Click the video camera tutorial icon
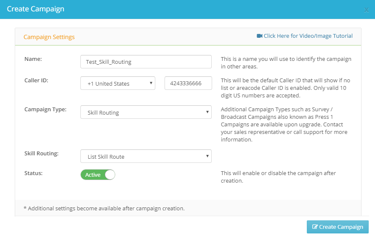This screenshot has width=375, height=246. coord(260,36)
